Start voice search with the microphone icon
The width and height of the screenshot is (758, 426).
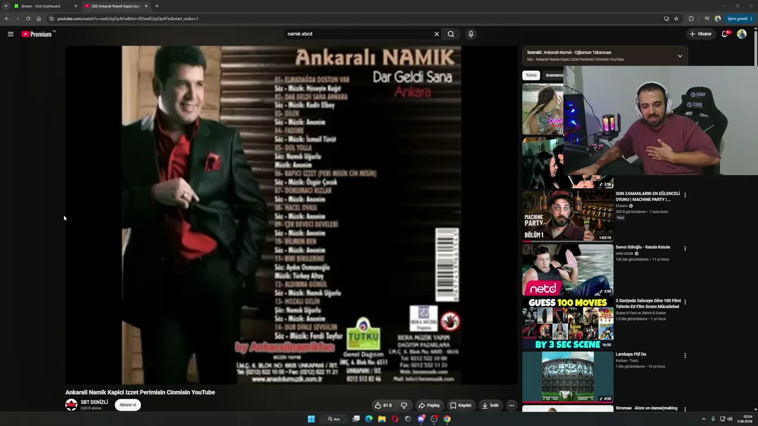point(471,34)
